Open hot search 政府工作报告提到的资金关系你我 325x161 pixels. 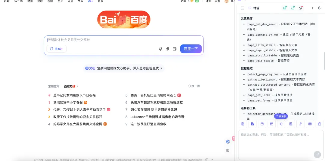point(78,117)
